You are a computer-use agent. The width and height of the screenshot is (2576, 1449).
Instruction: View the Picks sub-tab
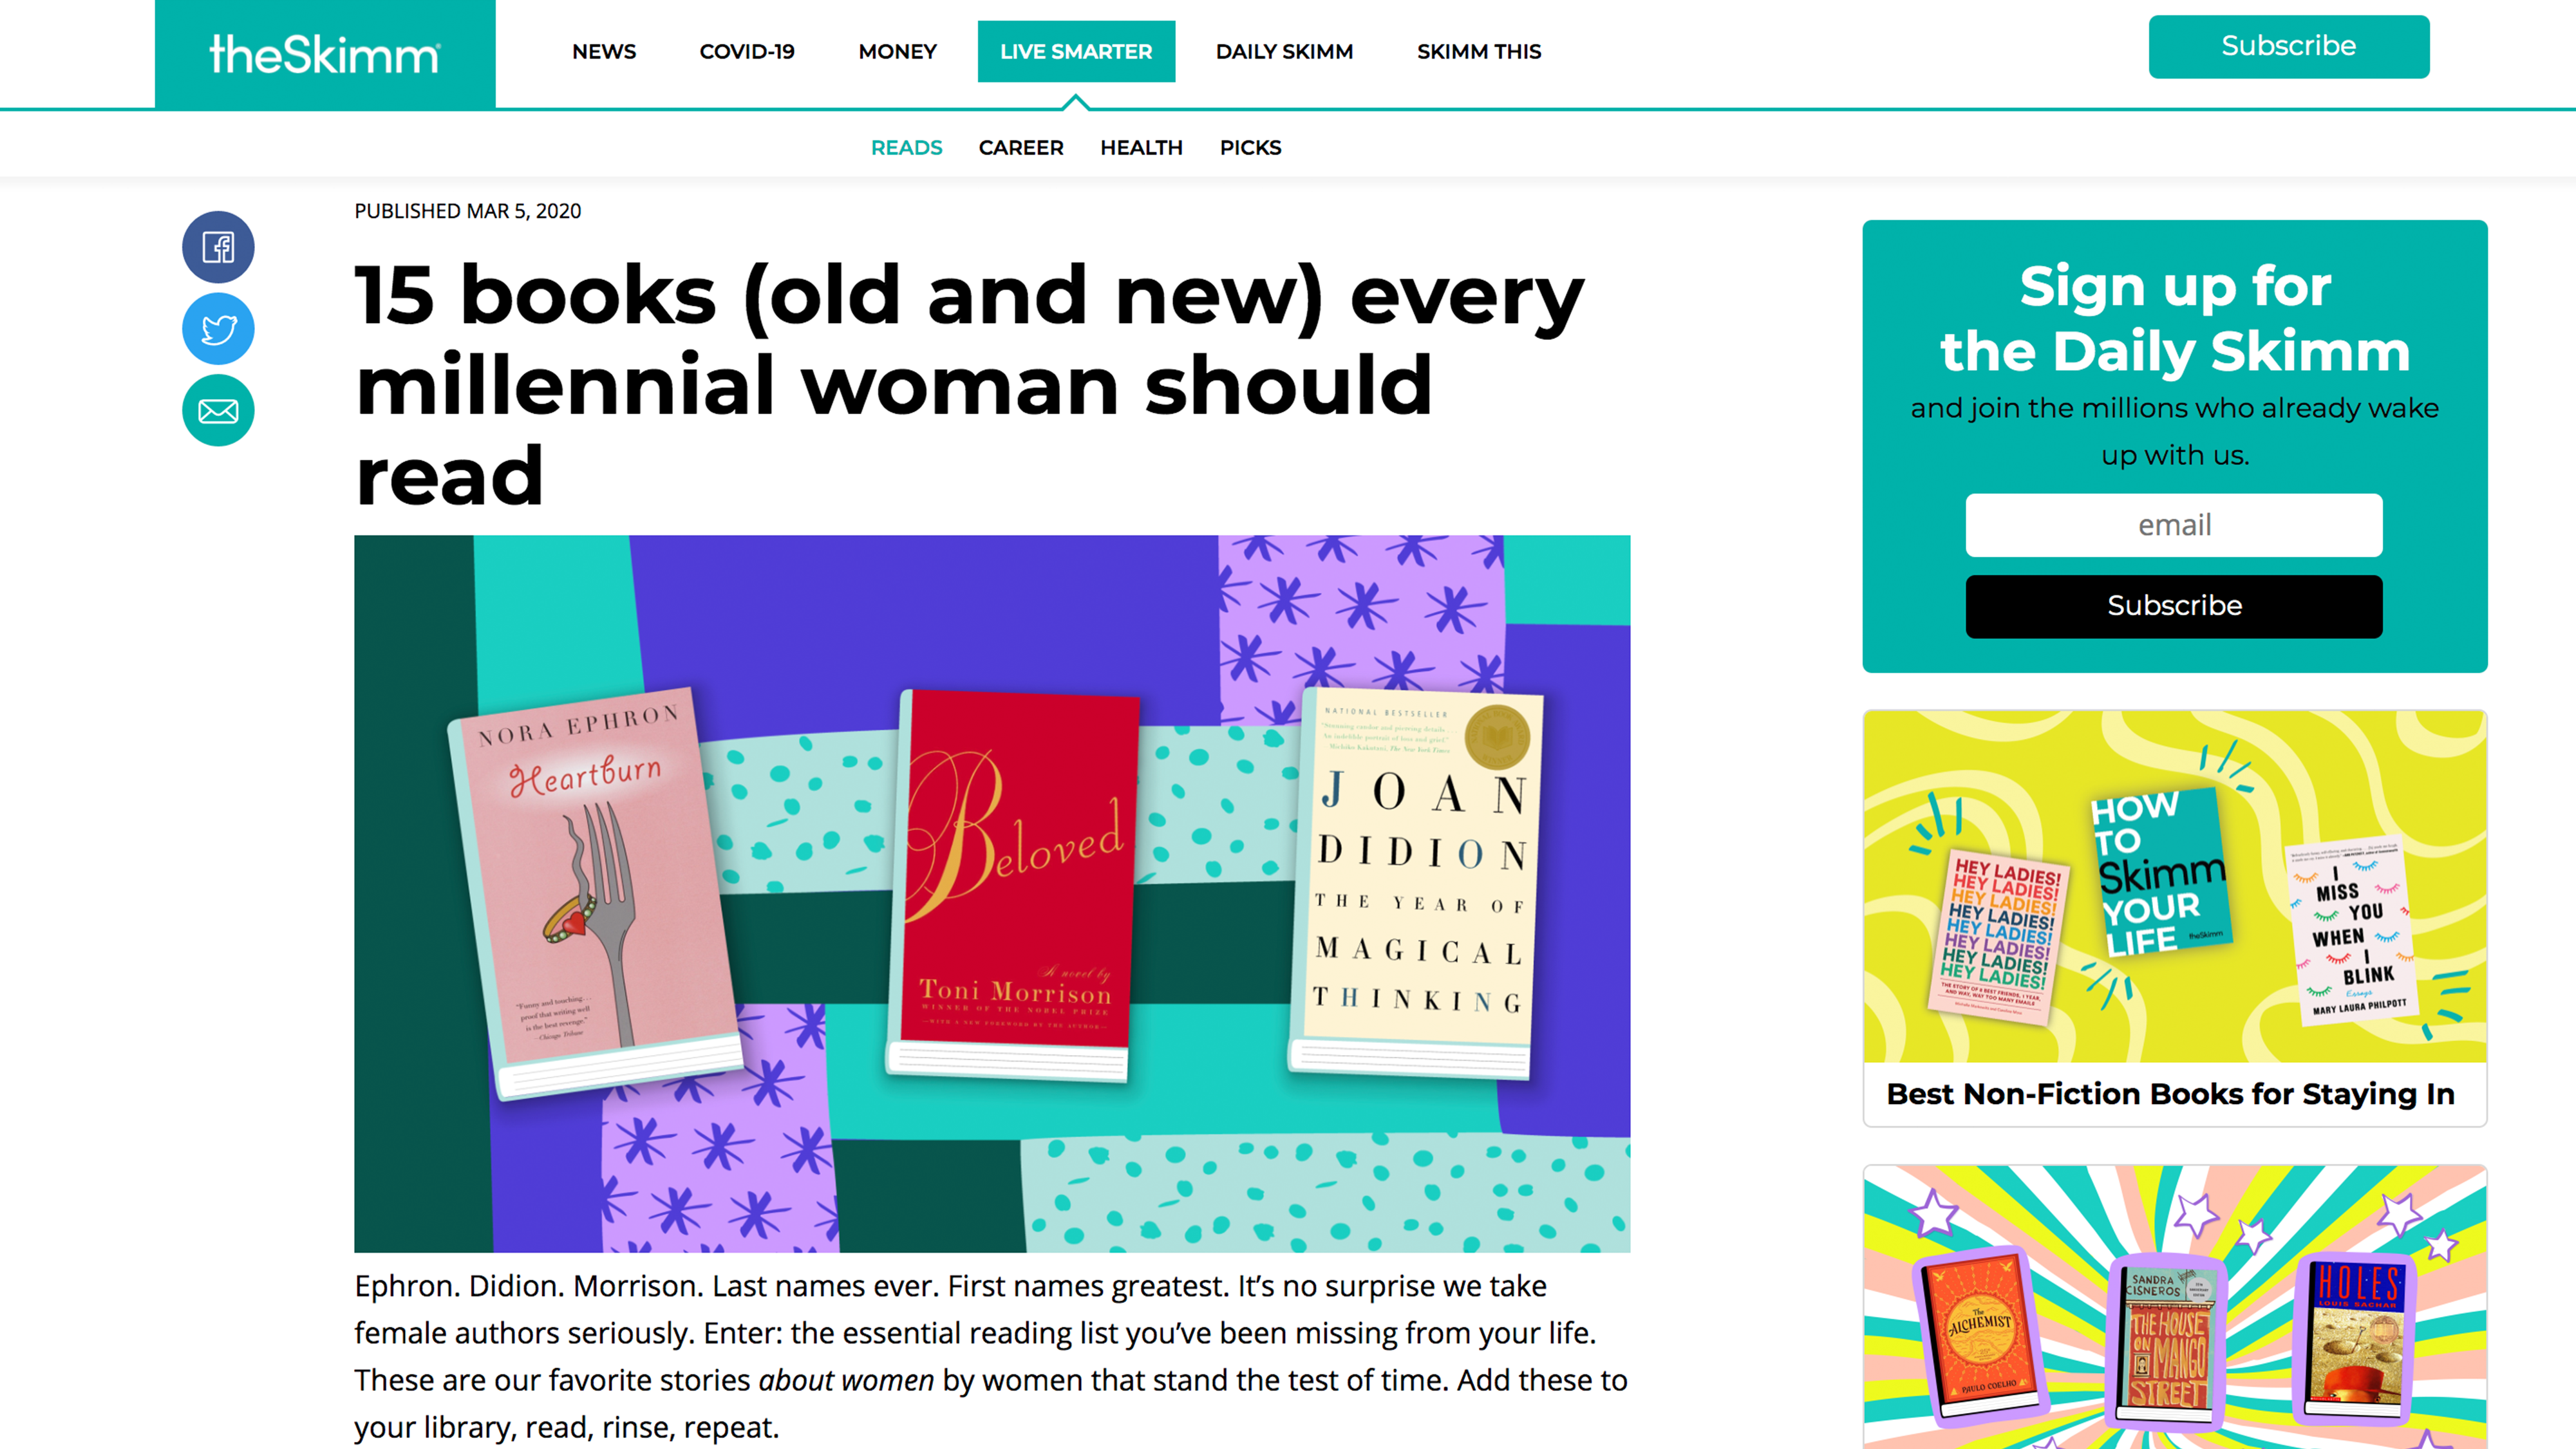click(1250, 148)
